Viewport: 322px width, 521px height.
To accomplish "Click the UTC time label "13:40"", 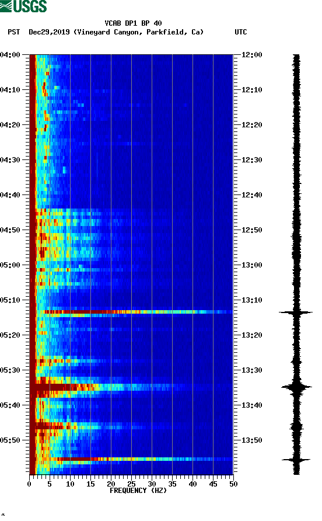I will coord(251,405).
